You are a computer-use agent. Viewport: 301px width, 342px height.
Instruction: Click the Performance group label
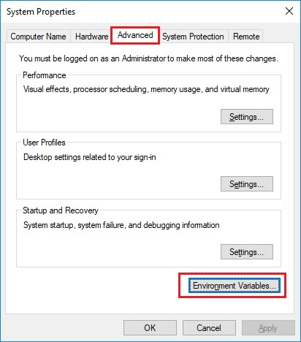point(45,75)
